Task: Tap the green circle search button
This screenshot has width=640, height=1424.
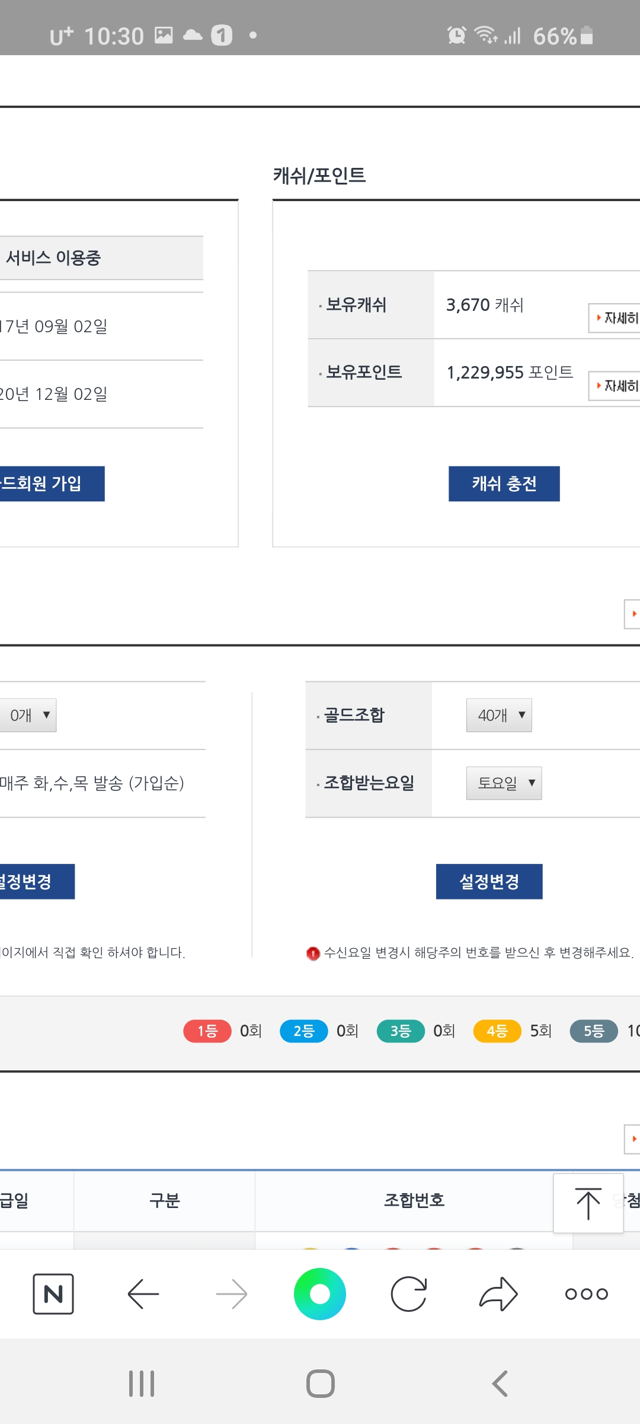Action: (320, 1293)
